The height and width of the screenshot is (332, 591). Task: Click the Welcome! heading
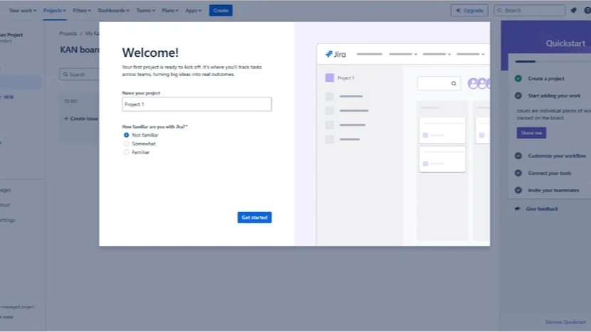[x=150, y=53]
